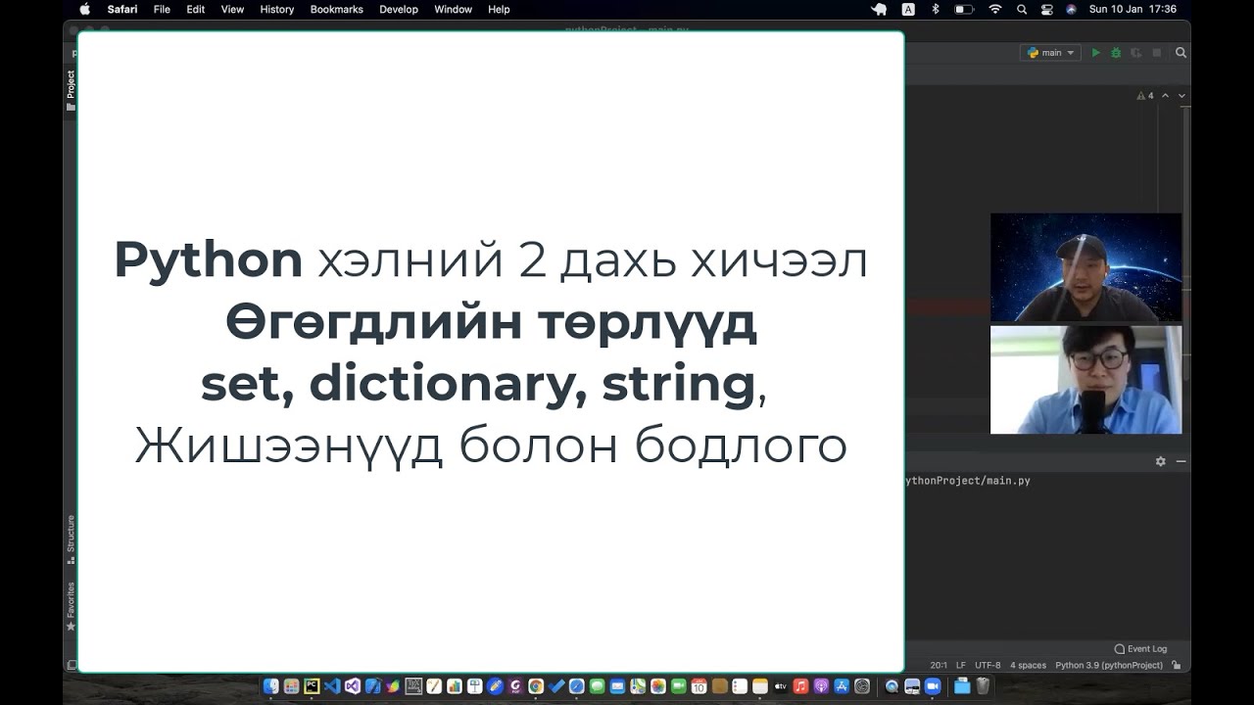
Task: Open the input source A menu
Action: pyautogui.click(x=908, y=9)
